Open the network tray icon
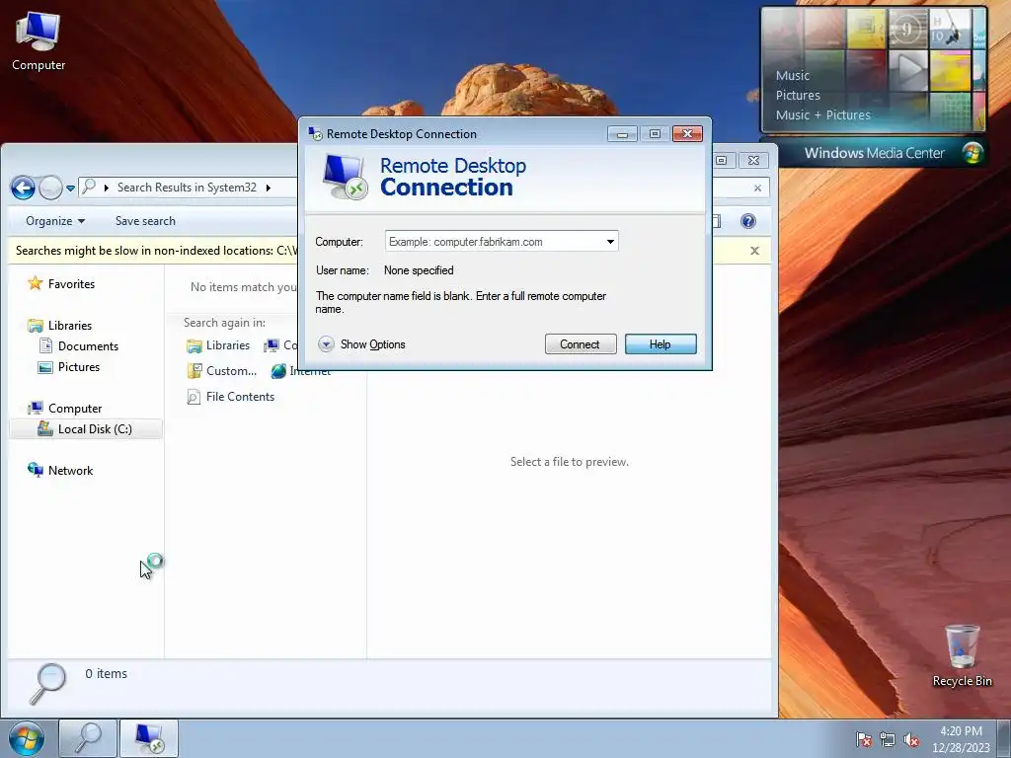 tap(888, 739)
